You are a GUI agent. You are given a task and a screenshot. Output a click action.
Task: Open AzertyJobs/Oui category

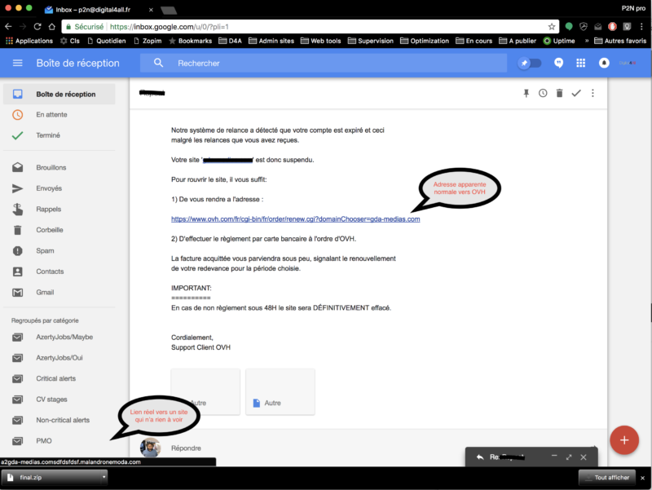(59, 358)
